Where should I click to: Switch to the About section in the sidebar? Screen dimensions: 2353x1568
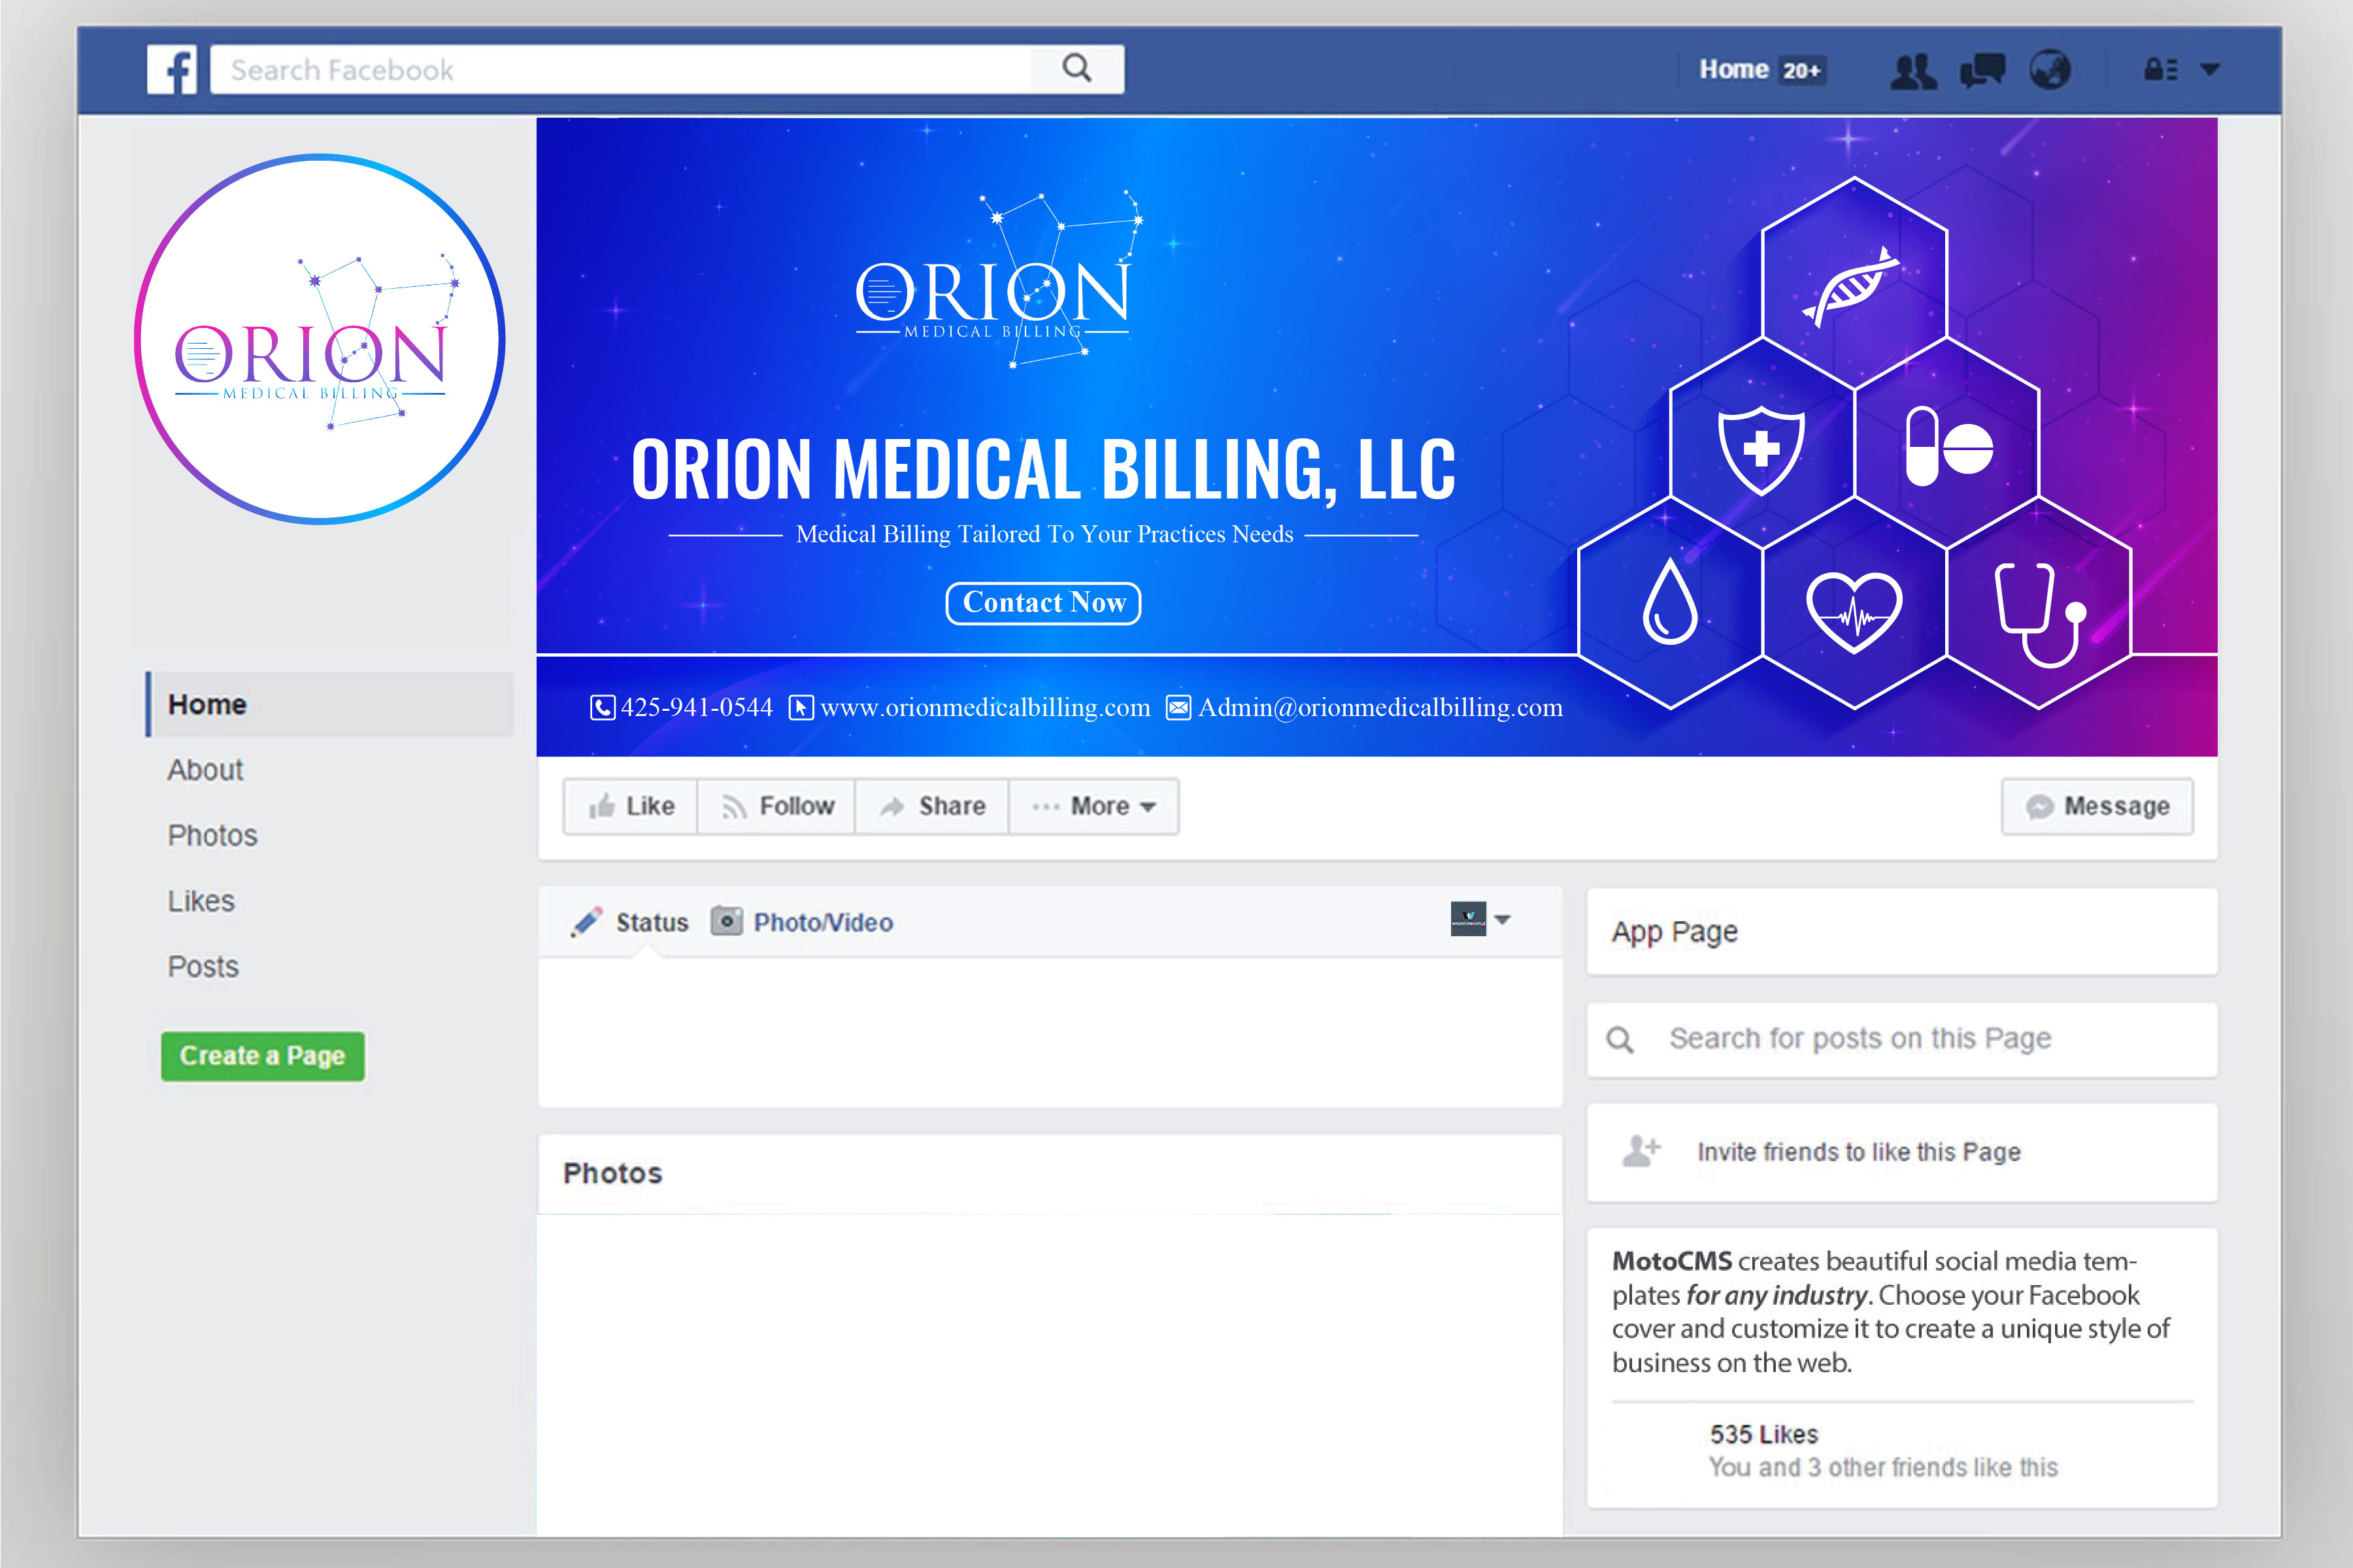[205, 770]
